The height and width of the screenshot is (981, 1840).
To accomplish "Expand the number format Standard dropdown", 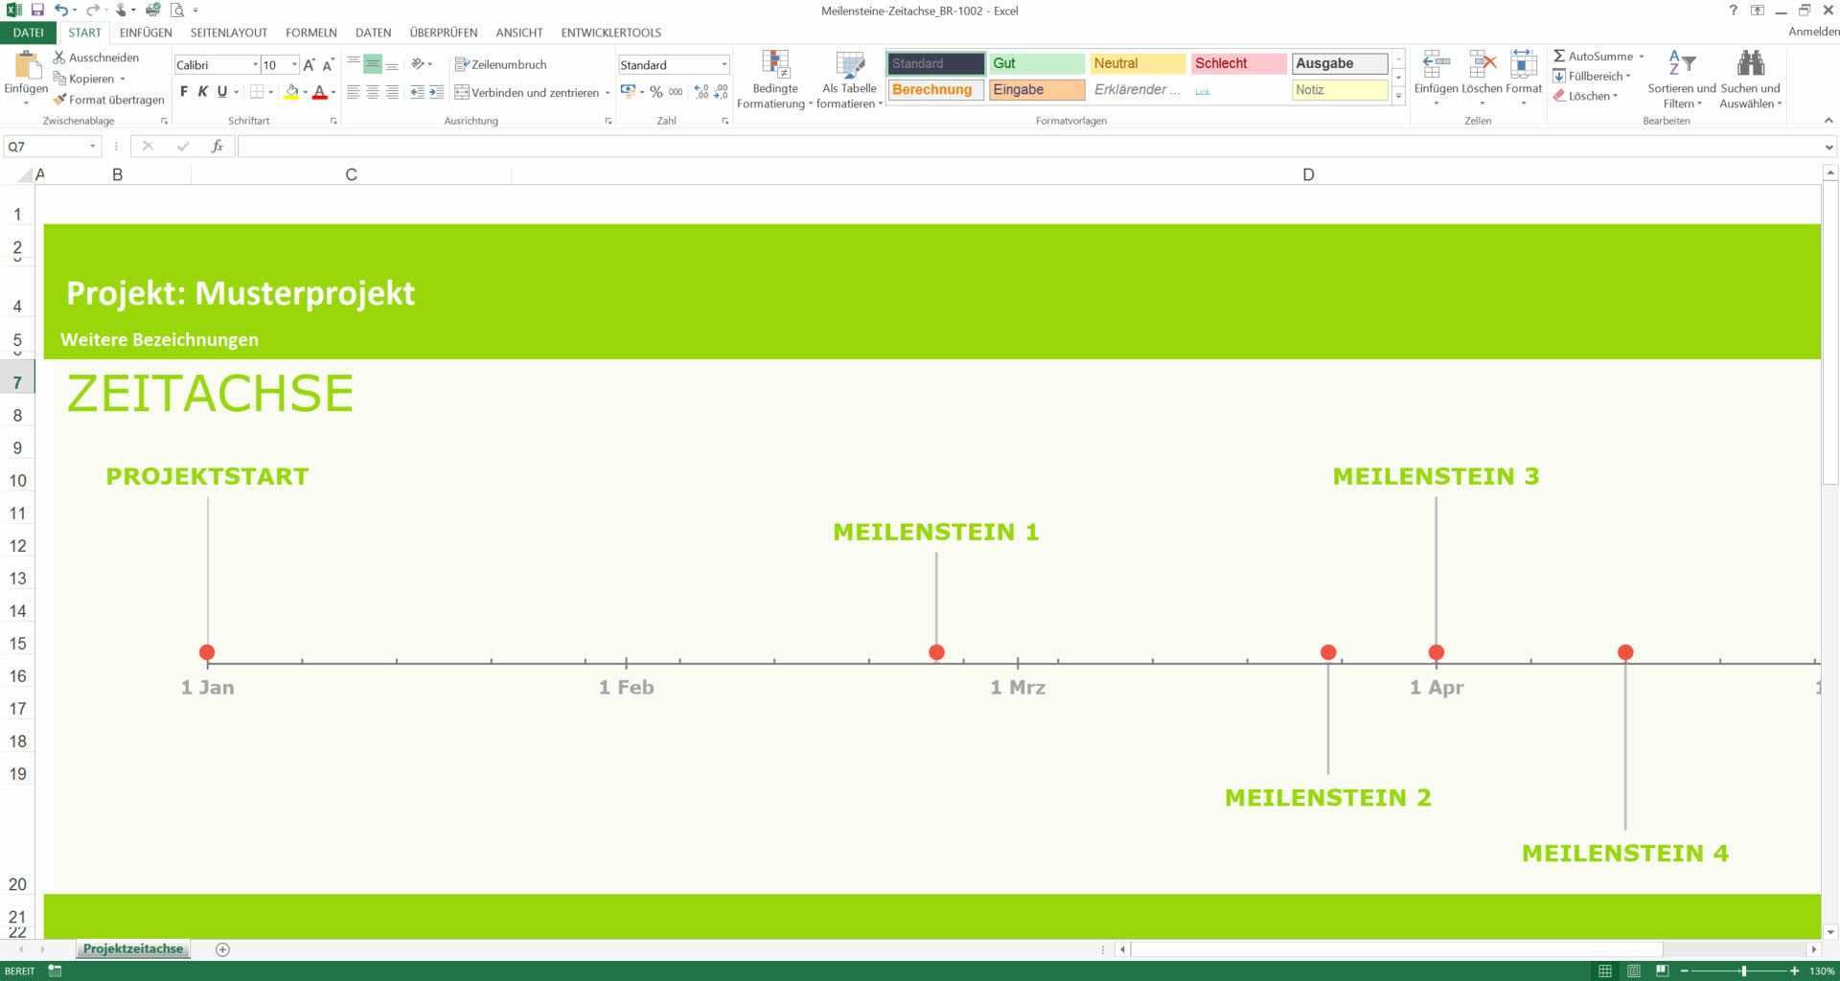I will tap(724, 65).
